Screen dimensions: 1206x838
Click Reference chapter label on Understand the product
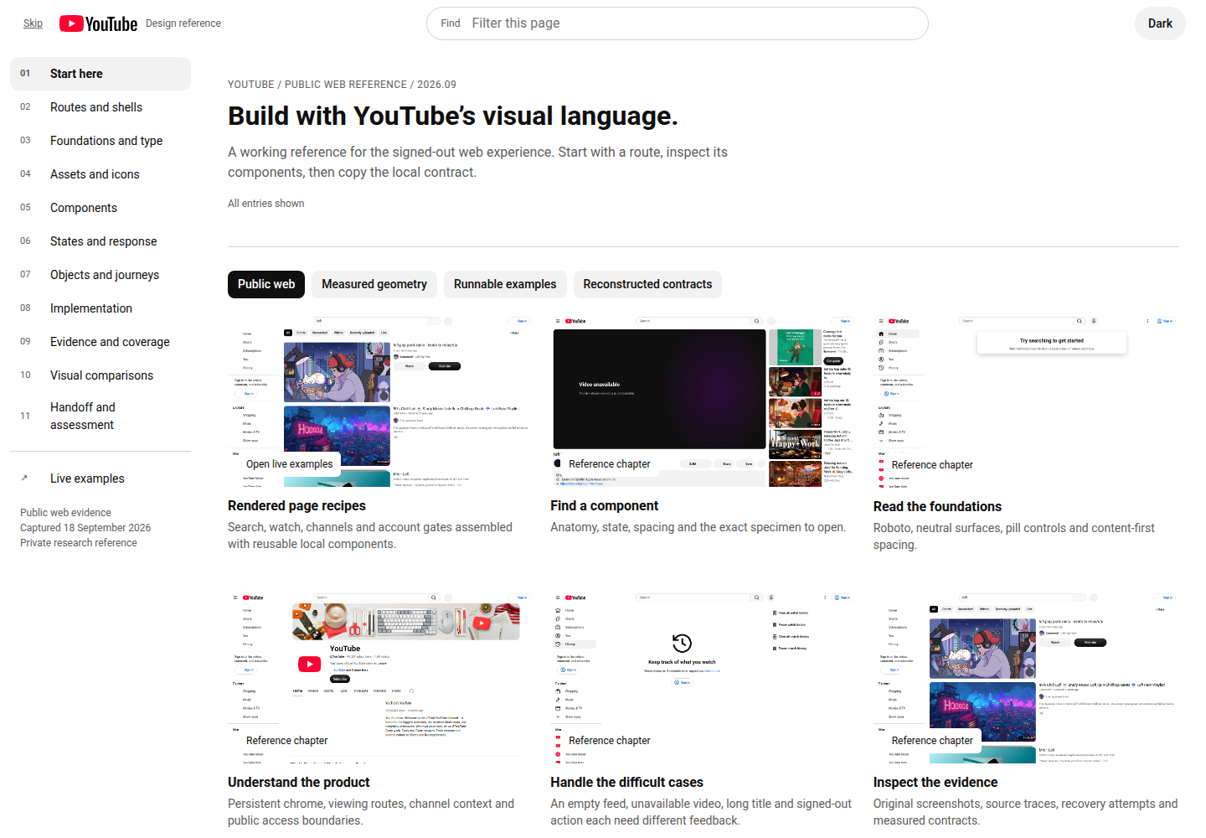(x=287, y=741)
